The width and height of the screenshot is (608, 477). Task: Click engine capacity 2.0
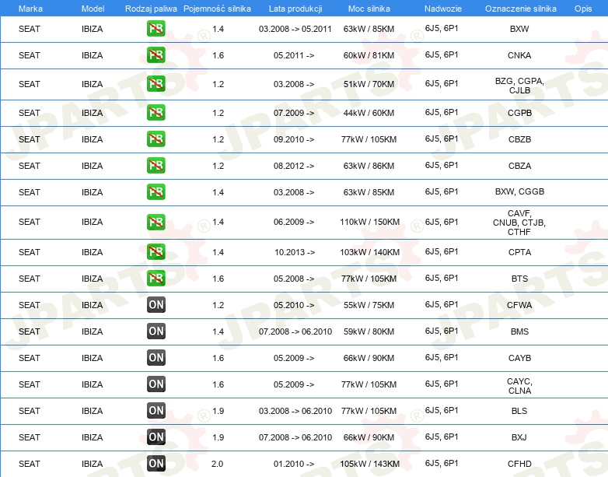click(x=217, y=464)
